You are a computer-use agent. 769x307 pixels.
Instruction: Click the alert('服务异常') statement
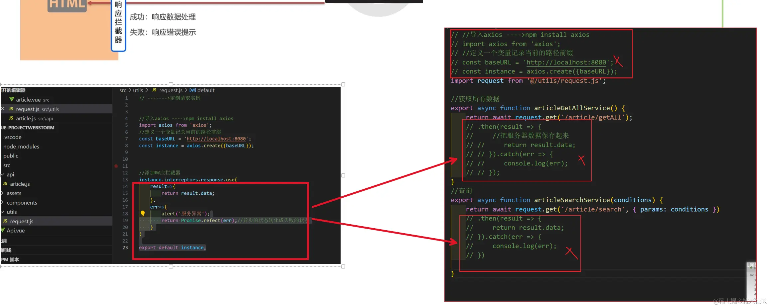click(186, 214)
